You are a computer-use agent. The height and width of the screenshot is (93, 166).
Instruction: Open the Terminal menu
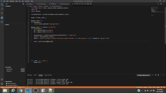click(x=27, y=1)
